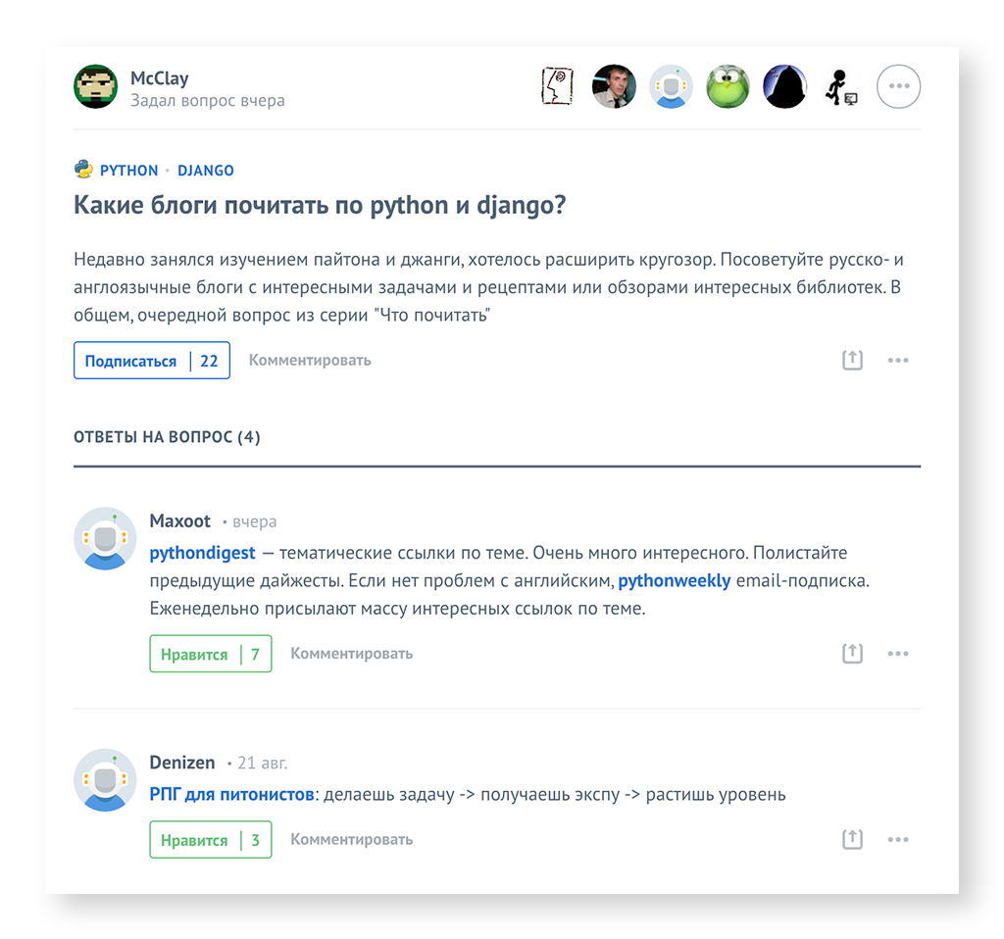Click the running stick figure avatar
This screenshot has width=1004, height=939.
coord(841,86)
